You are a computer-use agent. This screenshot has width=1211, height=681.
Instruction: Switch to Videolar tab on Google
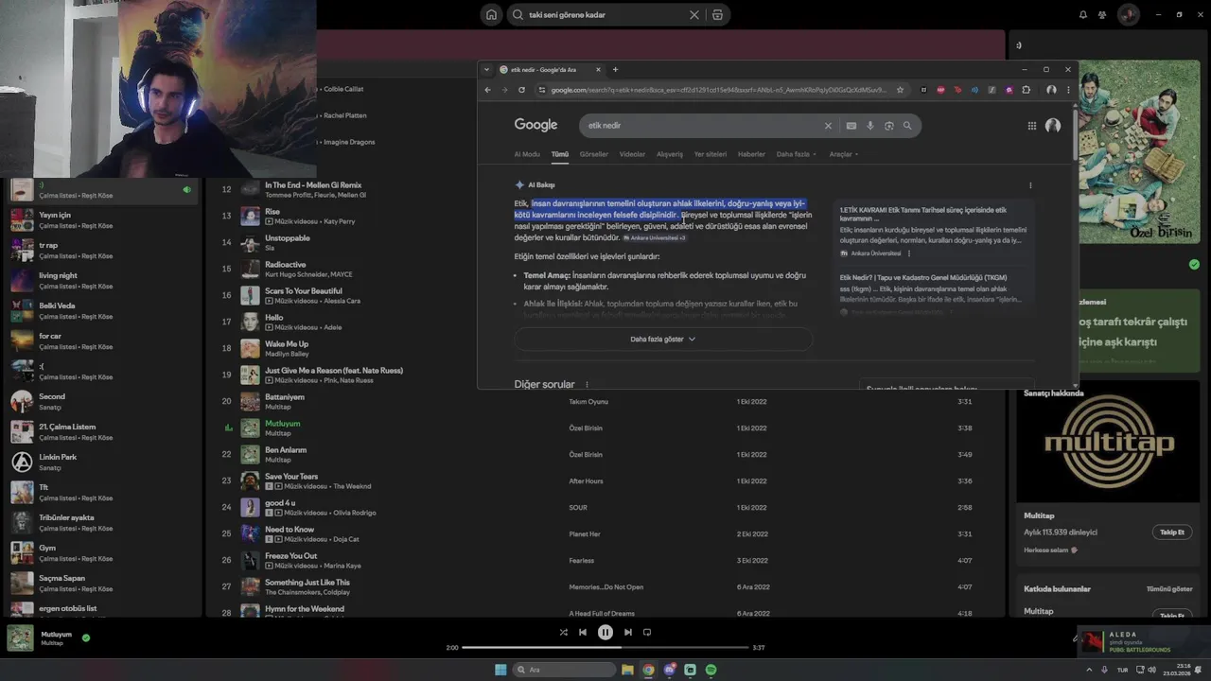pyautogui.click(x=632, y=154)
